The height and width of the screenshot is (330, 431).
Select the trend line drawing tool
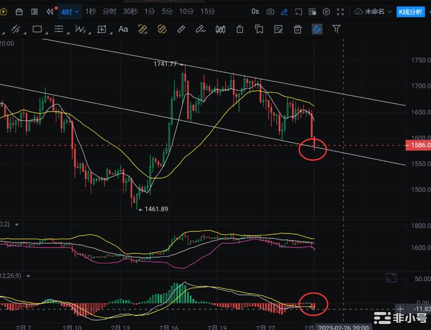[x=16, y=29]
